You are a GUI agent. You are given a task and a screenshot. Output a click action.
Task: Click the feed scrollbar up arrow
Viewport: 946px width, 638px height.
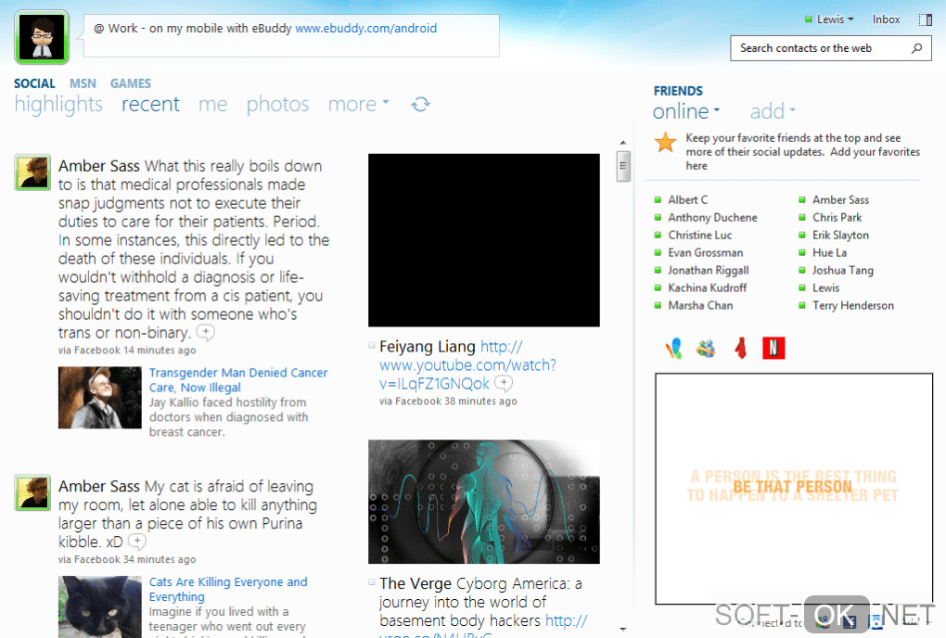pyautogui.click(x=623, y=143)
